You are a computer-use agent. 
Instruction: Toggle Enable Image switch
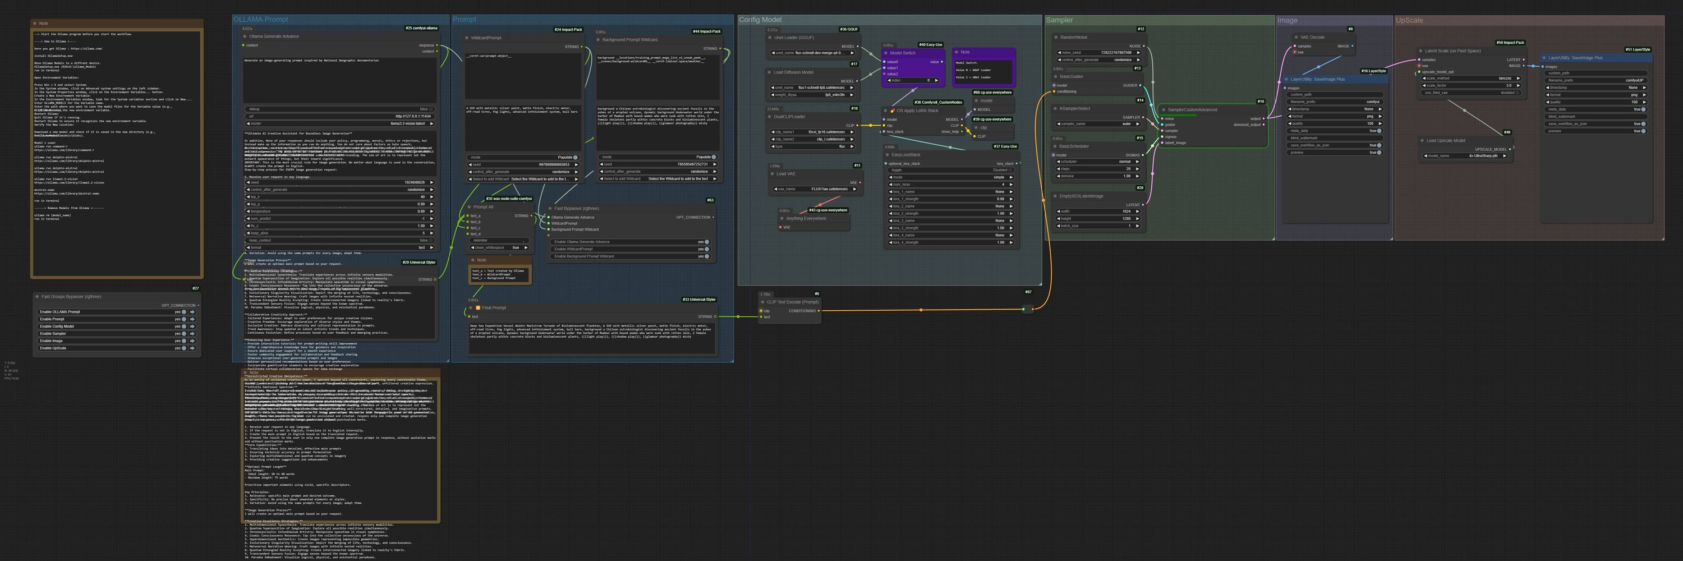183,341
